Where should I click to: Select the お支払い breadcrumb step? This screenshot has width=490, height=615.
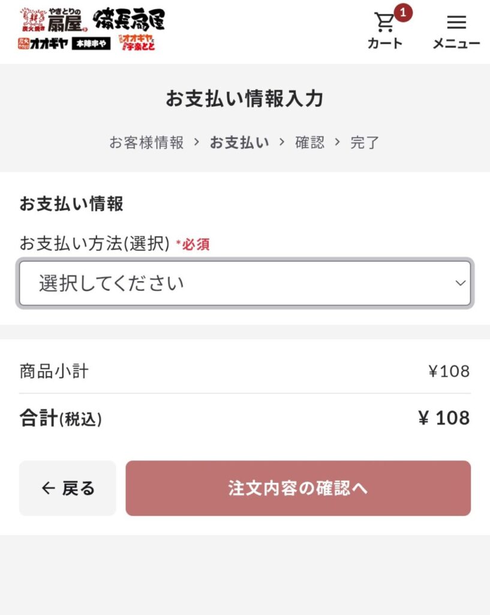[x=239, y=142]
